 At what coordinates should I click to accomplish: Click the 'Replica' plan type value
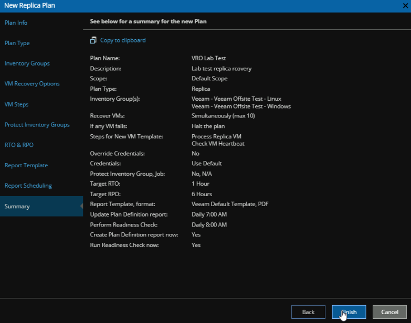tap(201, 89)
